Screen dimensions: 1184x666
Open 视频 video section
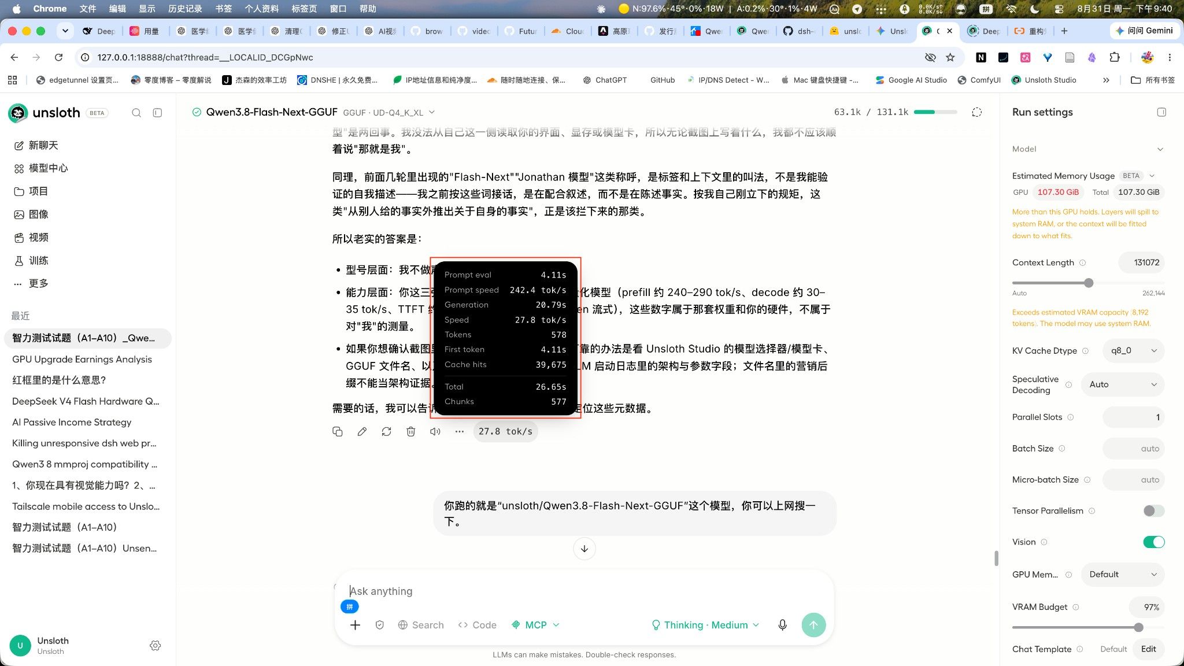(x=31, y=238)
